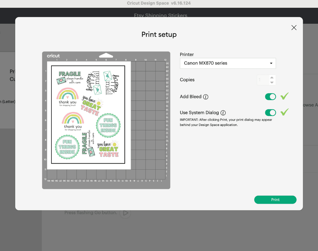This screenshot has height=251, width=318.
Task: Click the sticker sheet preview on the mat
Action: 89,115
